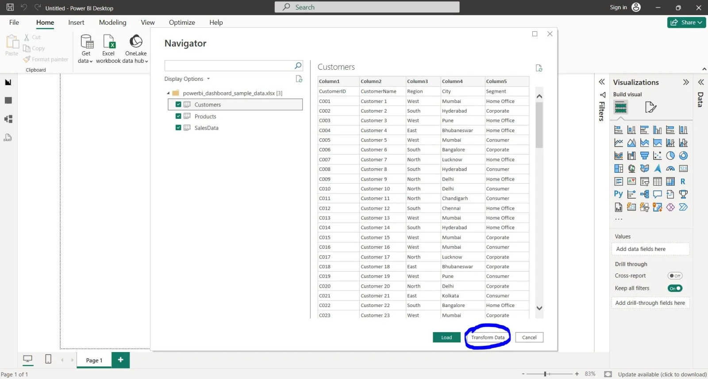Viewport: 708px width, 379px height.
Task: Collapse the Visualizations pane chevron
Action: [x=686, y=82]
